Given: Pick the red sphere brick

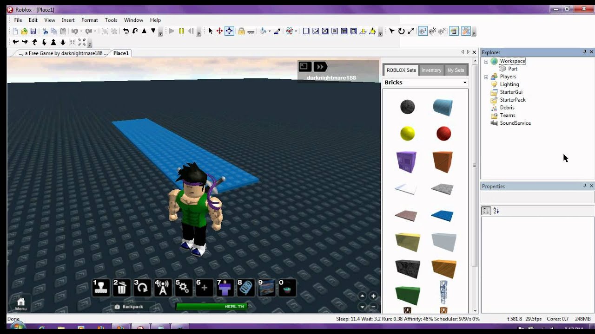Looking at the screenshot, I should pyautogui.click(x=443, y=134).
